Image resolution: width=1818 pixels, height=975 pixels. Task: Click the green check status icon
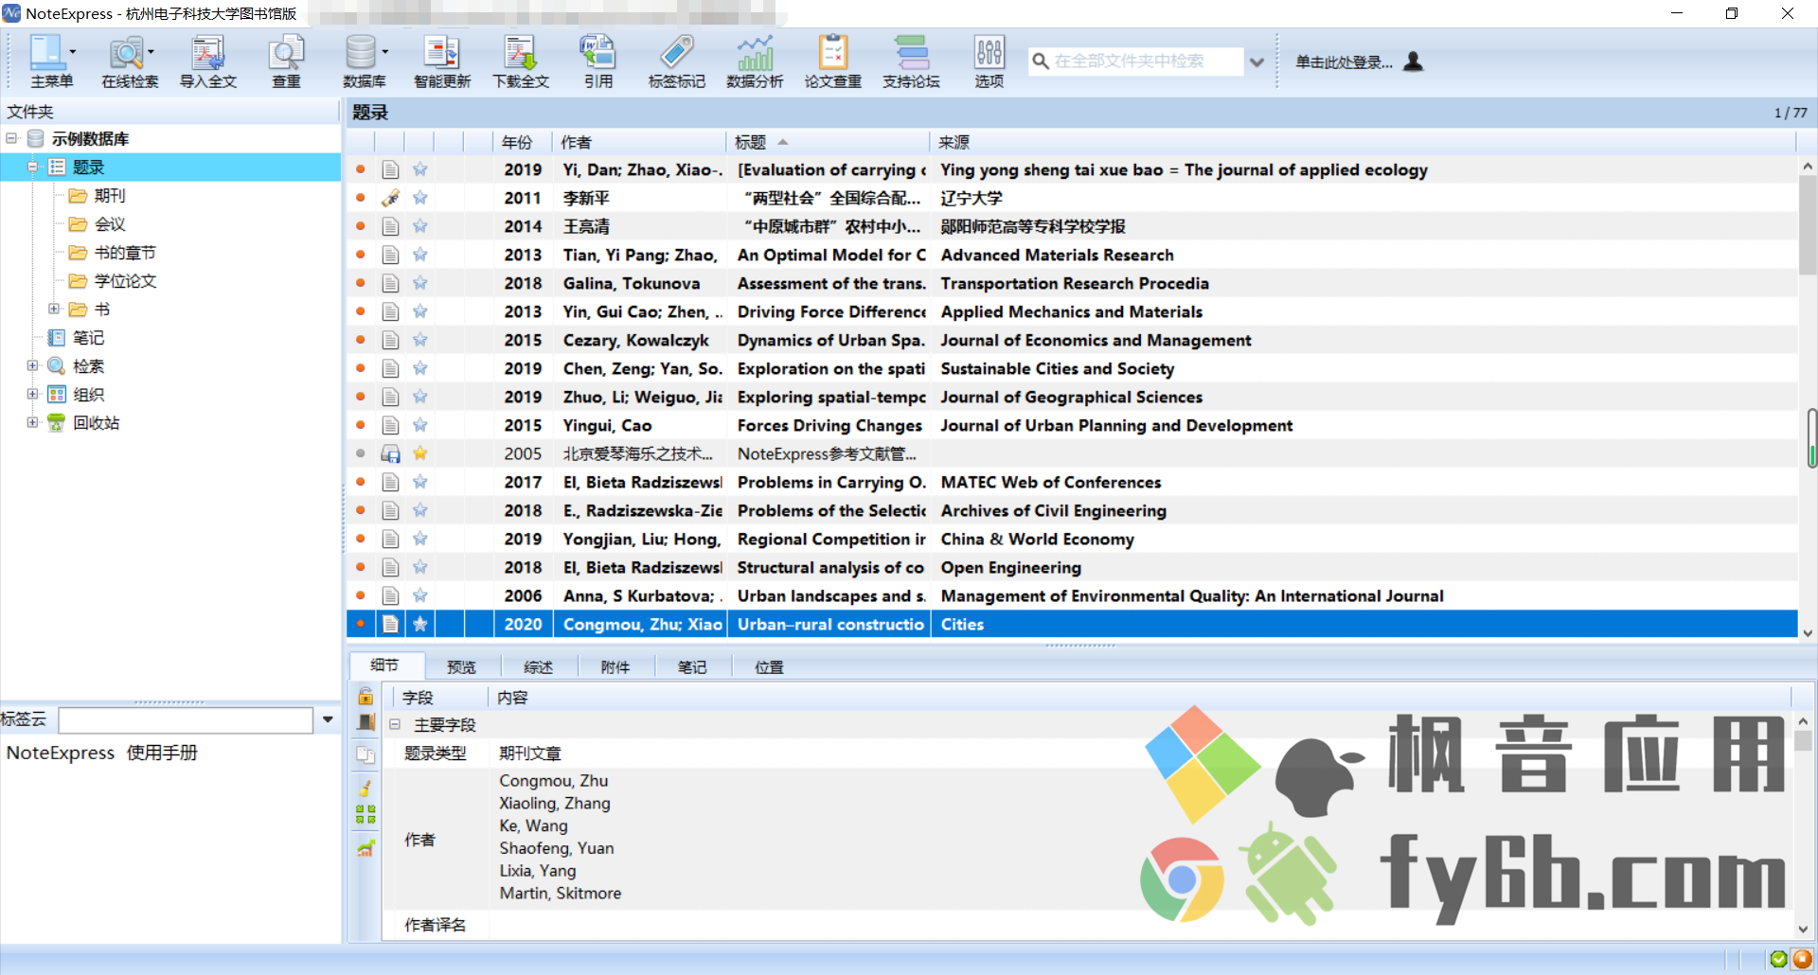[1779, 959]
